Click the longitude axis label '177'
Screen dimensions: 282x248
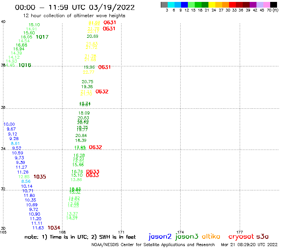coord(240,232)
